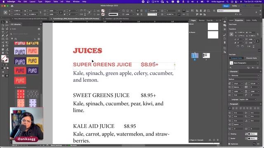Screen dimensions: 264x148
Task: Click the Pages panel tab
Action: (193, 21)
